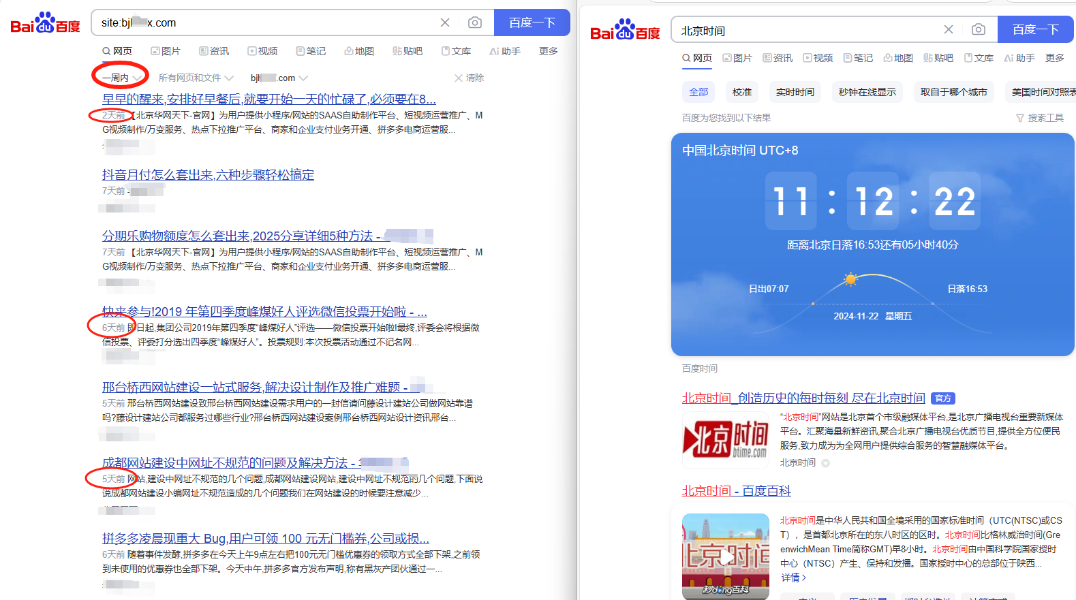This screenshot has height=600, width=1076.
Task: Click 百度一下 button in left window
Action: (532, 22)
